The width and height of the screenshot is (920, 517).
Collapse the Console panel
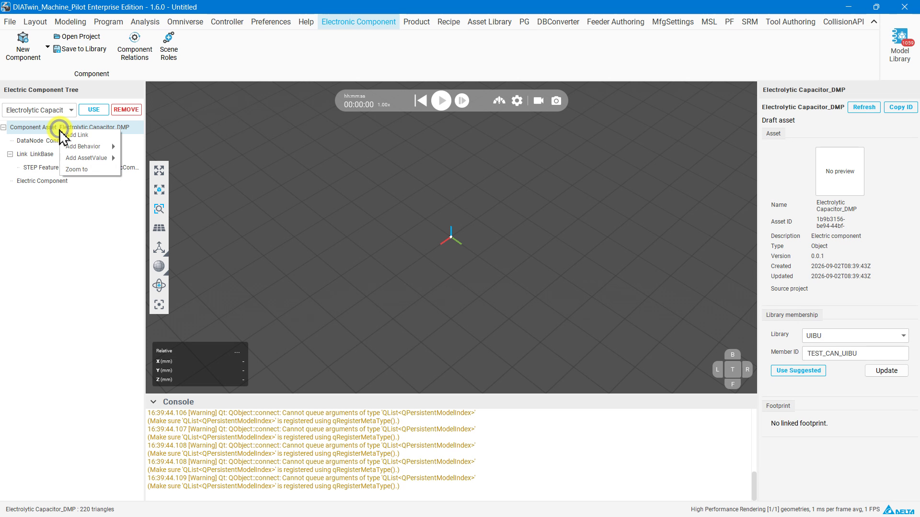(x=153, y=402)
